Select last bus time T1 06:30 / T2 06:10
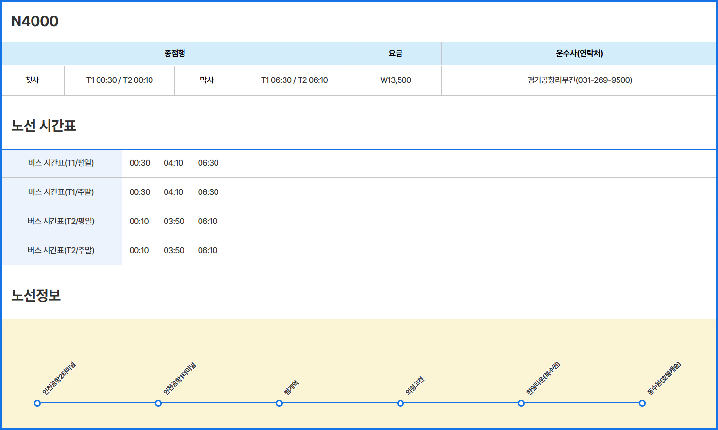The width and height of the screenshot is (718, 430). pyautogui.click(x=294, y=80)
